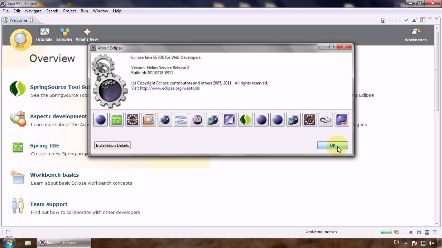
Task: Click the Java EE - Eclipse taskbar button
Action: (x=64, y=243)
